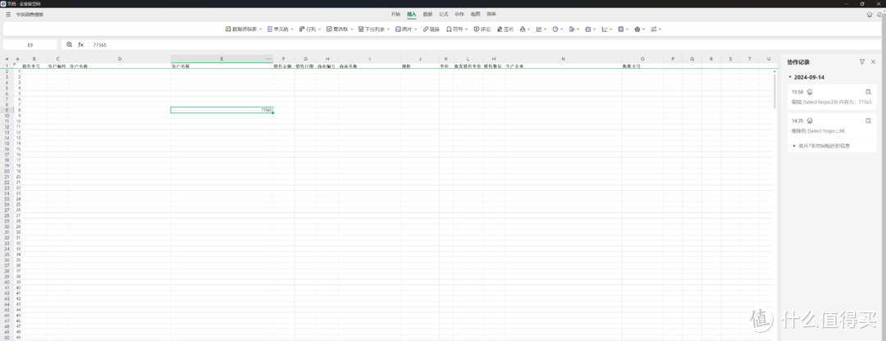Screen dimensions: 886x341
Task: Open the hamburger menu beside the document title
Action: tap(8, 14)
